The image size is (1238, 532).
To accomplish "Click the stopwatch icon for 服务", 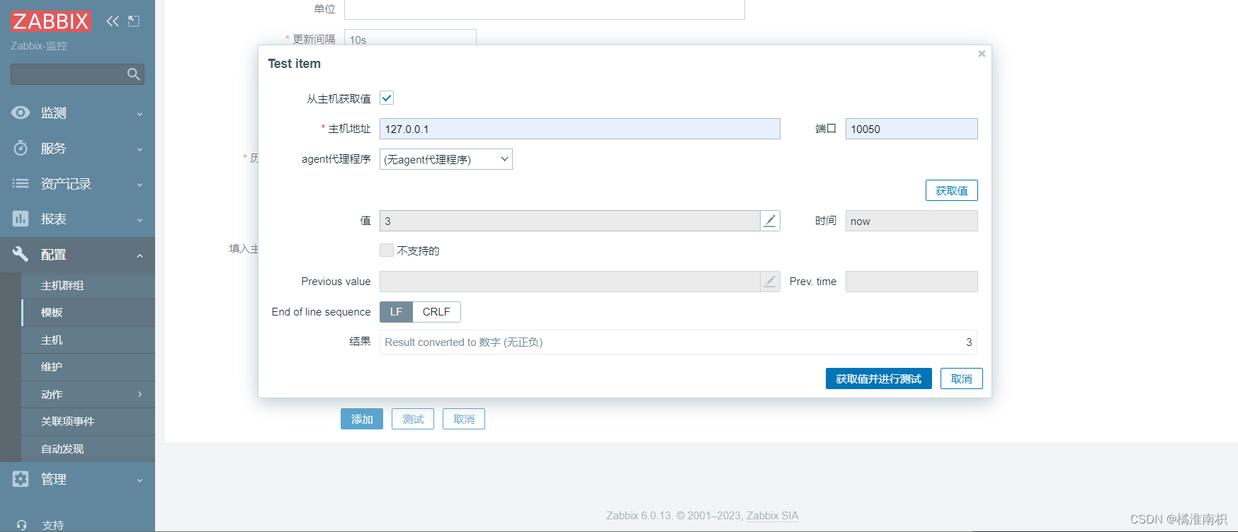I will click(21, 148).
